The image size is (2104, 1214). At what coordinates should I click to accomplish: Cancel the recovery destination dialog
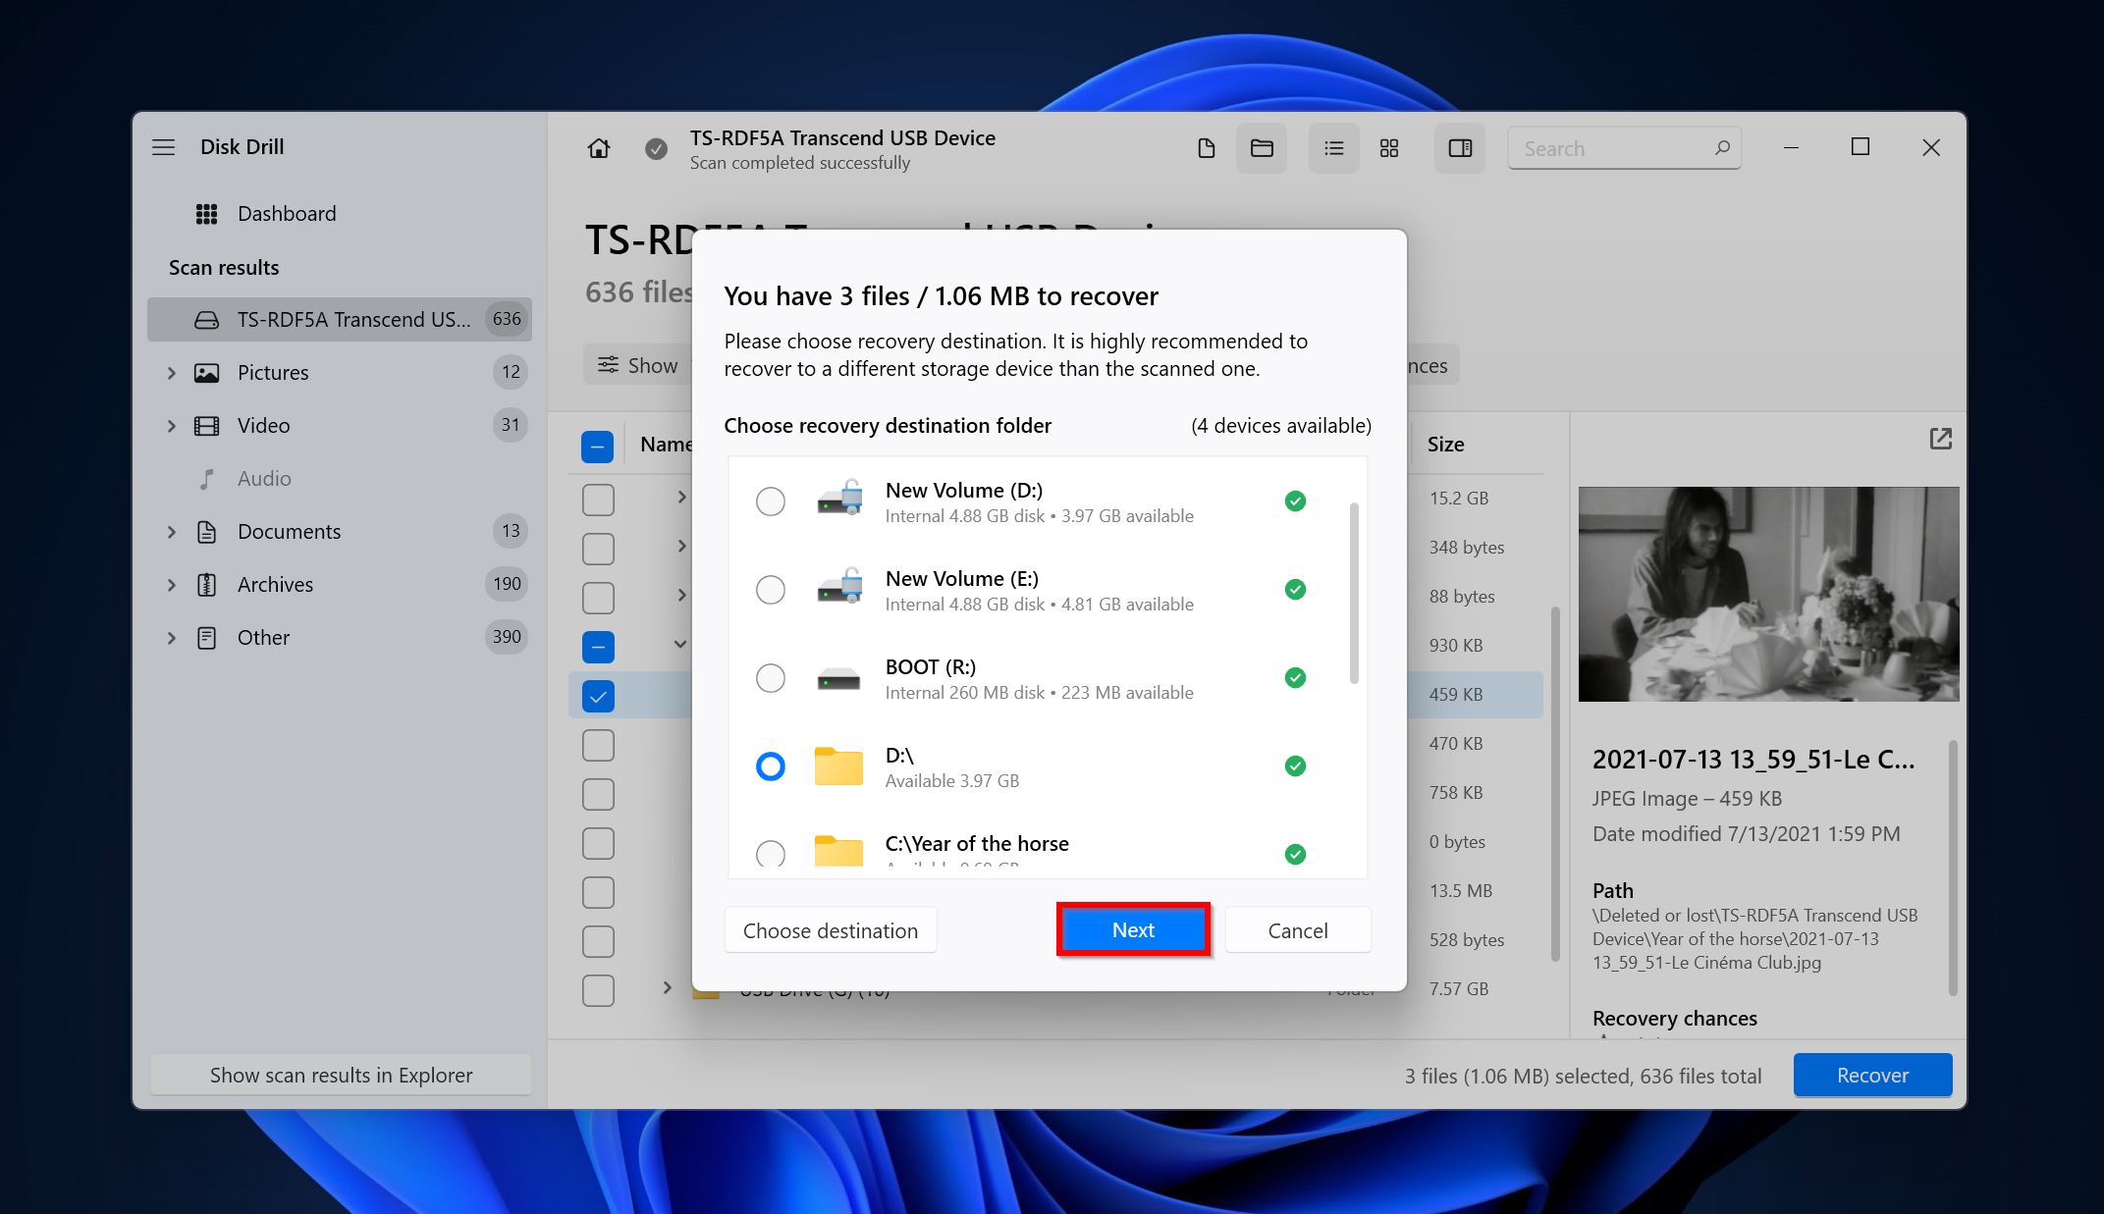[1297, 930]
